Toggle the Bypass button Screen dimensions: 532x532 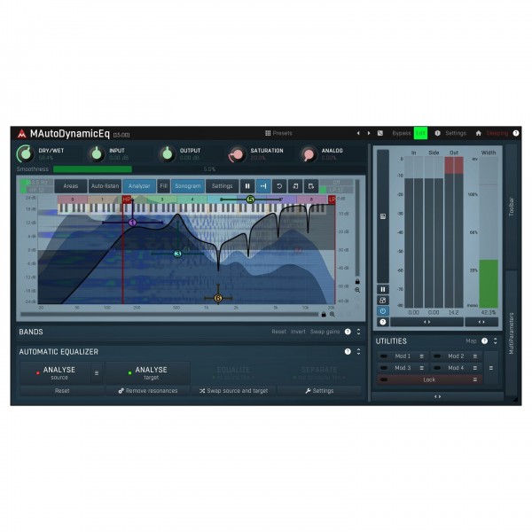coord(402,133)
